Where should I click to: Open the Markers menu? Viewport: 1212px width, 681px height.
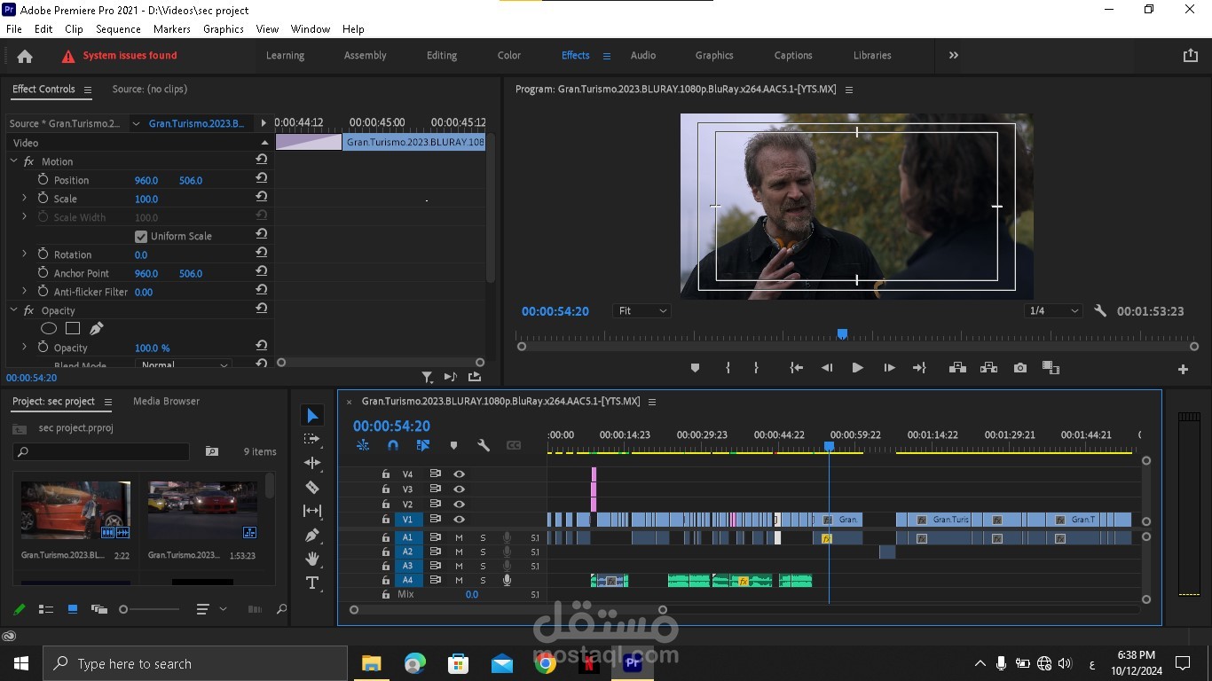click(172, 29)
